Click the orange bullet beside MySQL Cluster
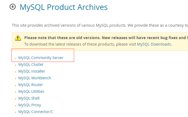This screenshot has width=188, height=117. (16, 65)
